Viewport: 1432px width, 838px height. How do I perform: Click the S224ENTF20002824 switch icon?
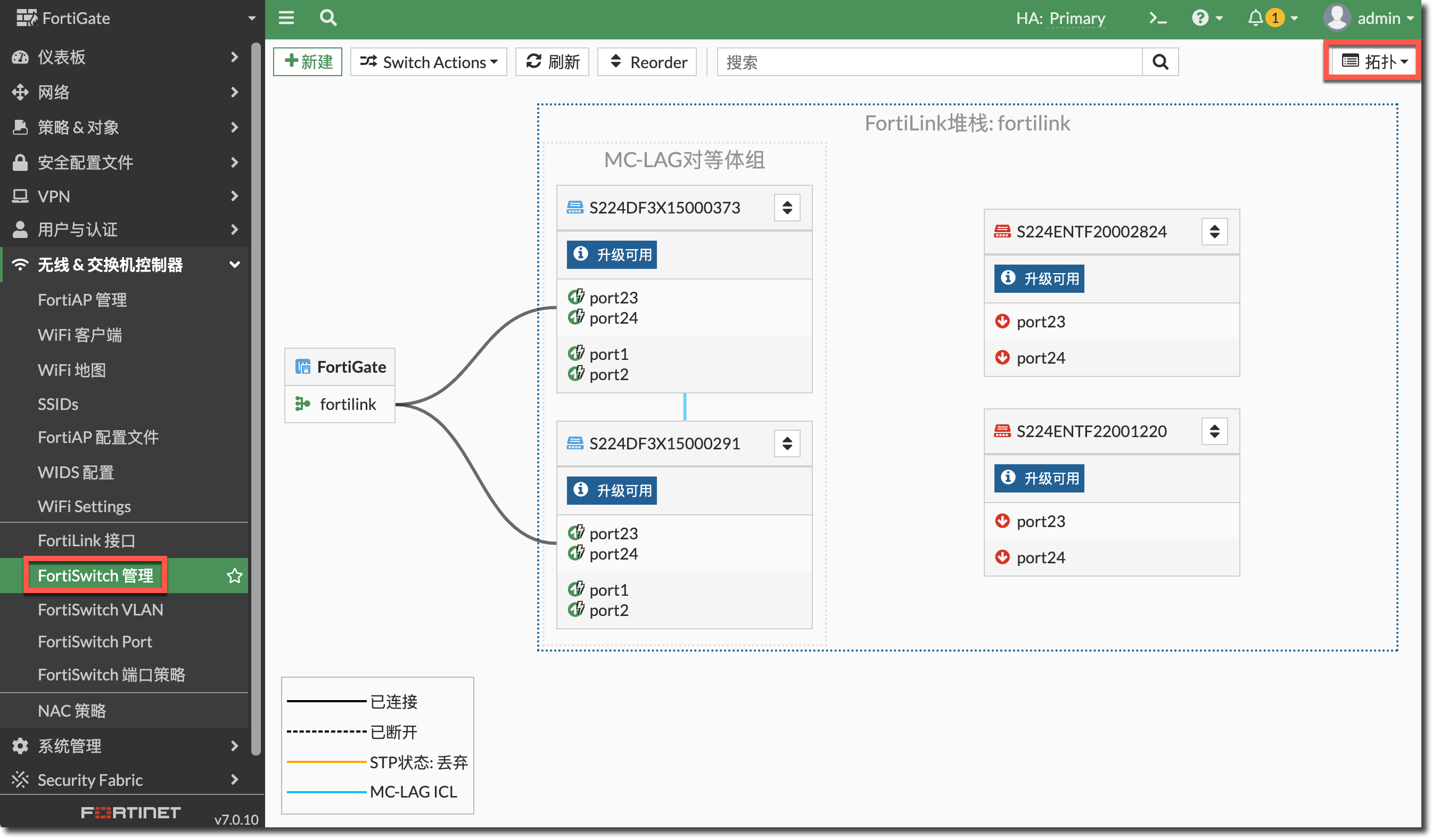(x=1002, y=231)
